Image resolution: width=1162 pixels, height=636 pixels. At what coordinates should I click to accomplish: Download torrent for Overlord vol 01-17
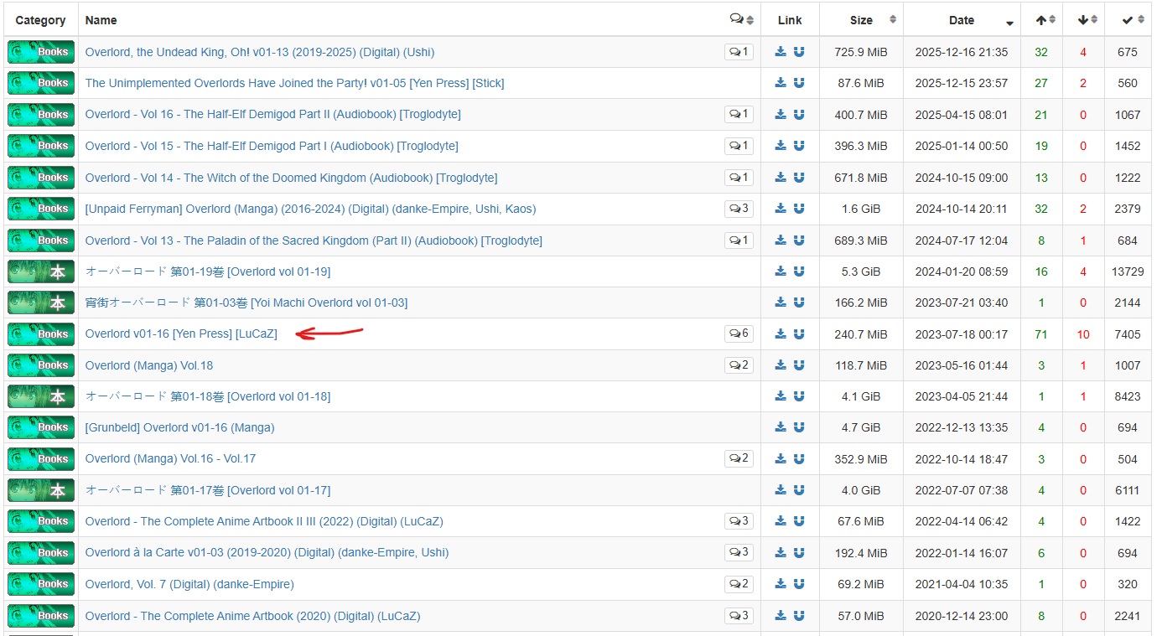pos(781,490)
